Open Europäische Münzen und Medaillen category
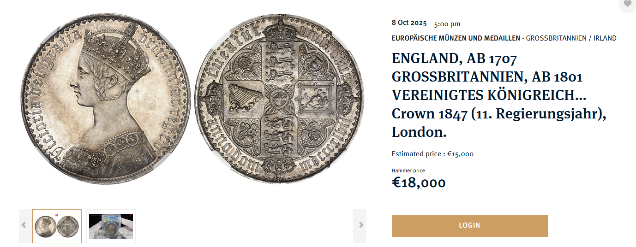 point(456,38)
